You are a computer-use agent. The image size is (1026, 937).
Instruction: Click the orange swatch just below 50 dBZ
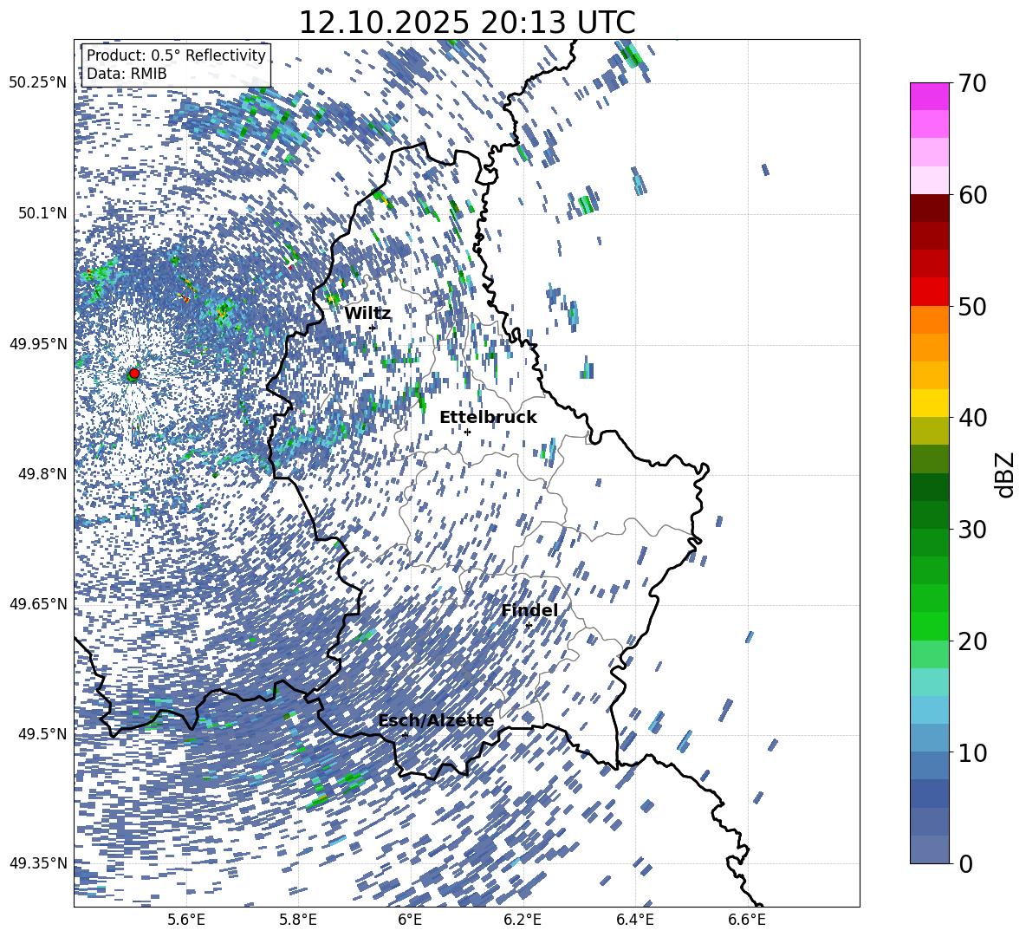coord(929,320)
